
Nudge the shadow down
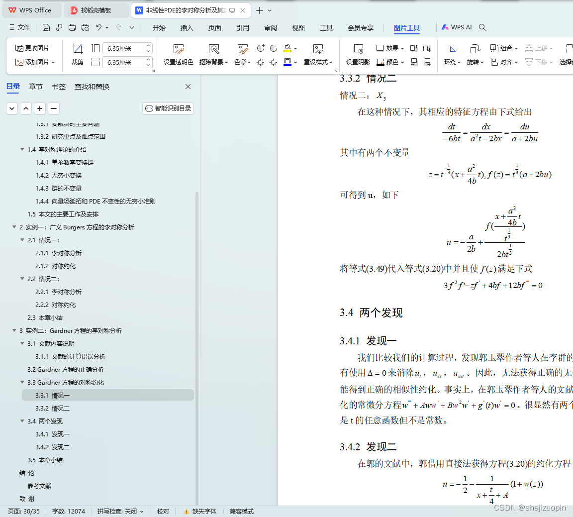click(427, 48)
